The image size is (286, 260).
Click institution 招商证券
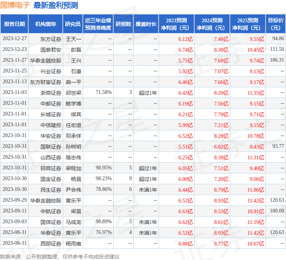click(x=51, y=168)
